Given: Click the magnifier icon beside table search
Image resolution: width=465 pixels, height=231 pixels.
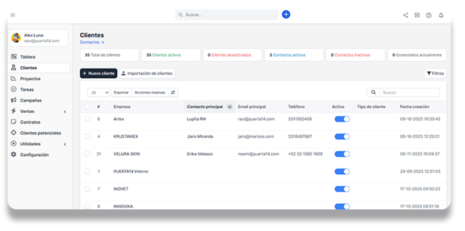Looking at the screenshot, I should click(x=373, y=92).
